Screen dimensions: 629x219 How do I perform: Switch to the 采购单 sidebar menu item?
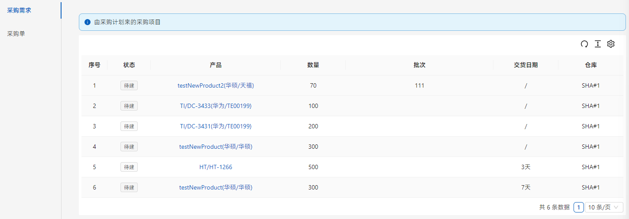[16, 33]
